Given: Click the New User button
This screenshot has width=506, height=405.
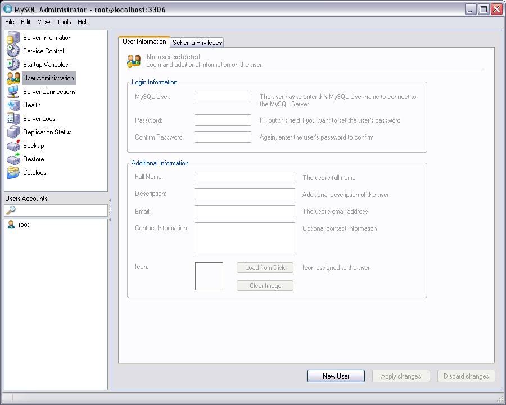Looking at the screenshot, I should (x=336, y=376).
